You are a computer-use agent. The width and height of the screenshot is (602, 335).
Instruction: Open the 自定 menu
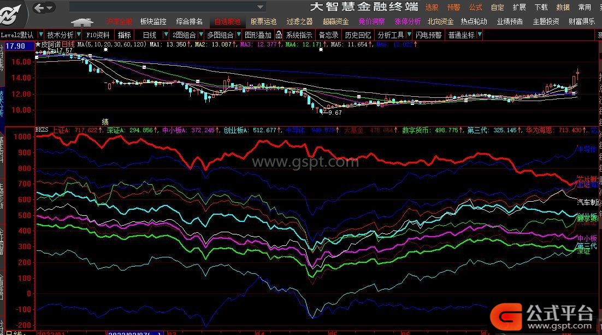coord(497,7)
